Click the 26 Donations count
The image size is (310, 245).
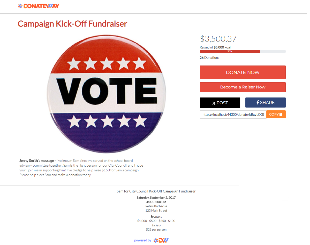click(209, 58)
